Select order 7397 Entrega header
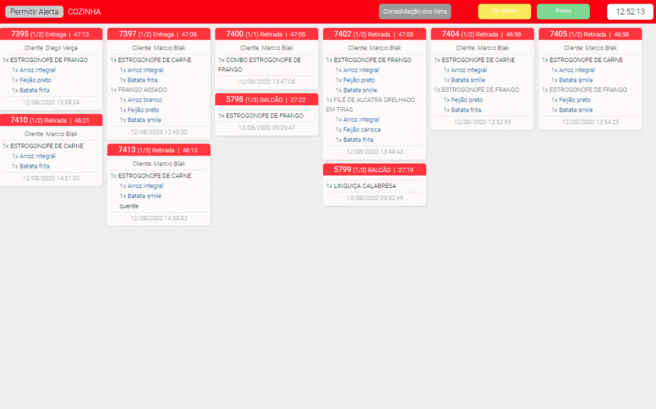Viewport: 656px width, 409px height. pyautogui.click(x=158, y=34)
